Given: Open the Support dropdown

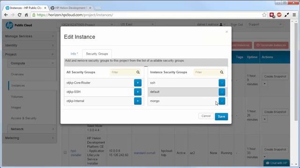Looking at the screenshot, I should tap(265, 24).
